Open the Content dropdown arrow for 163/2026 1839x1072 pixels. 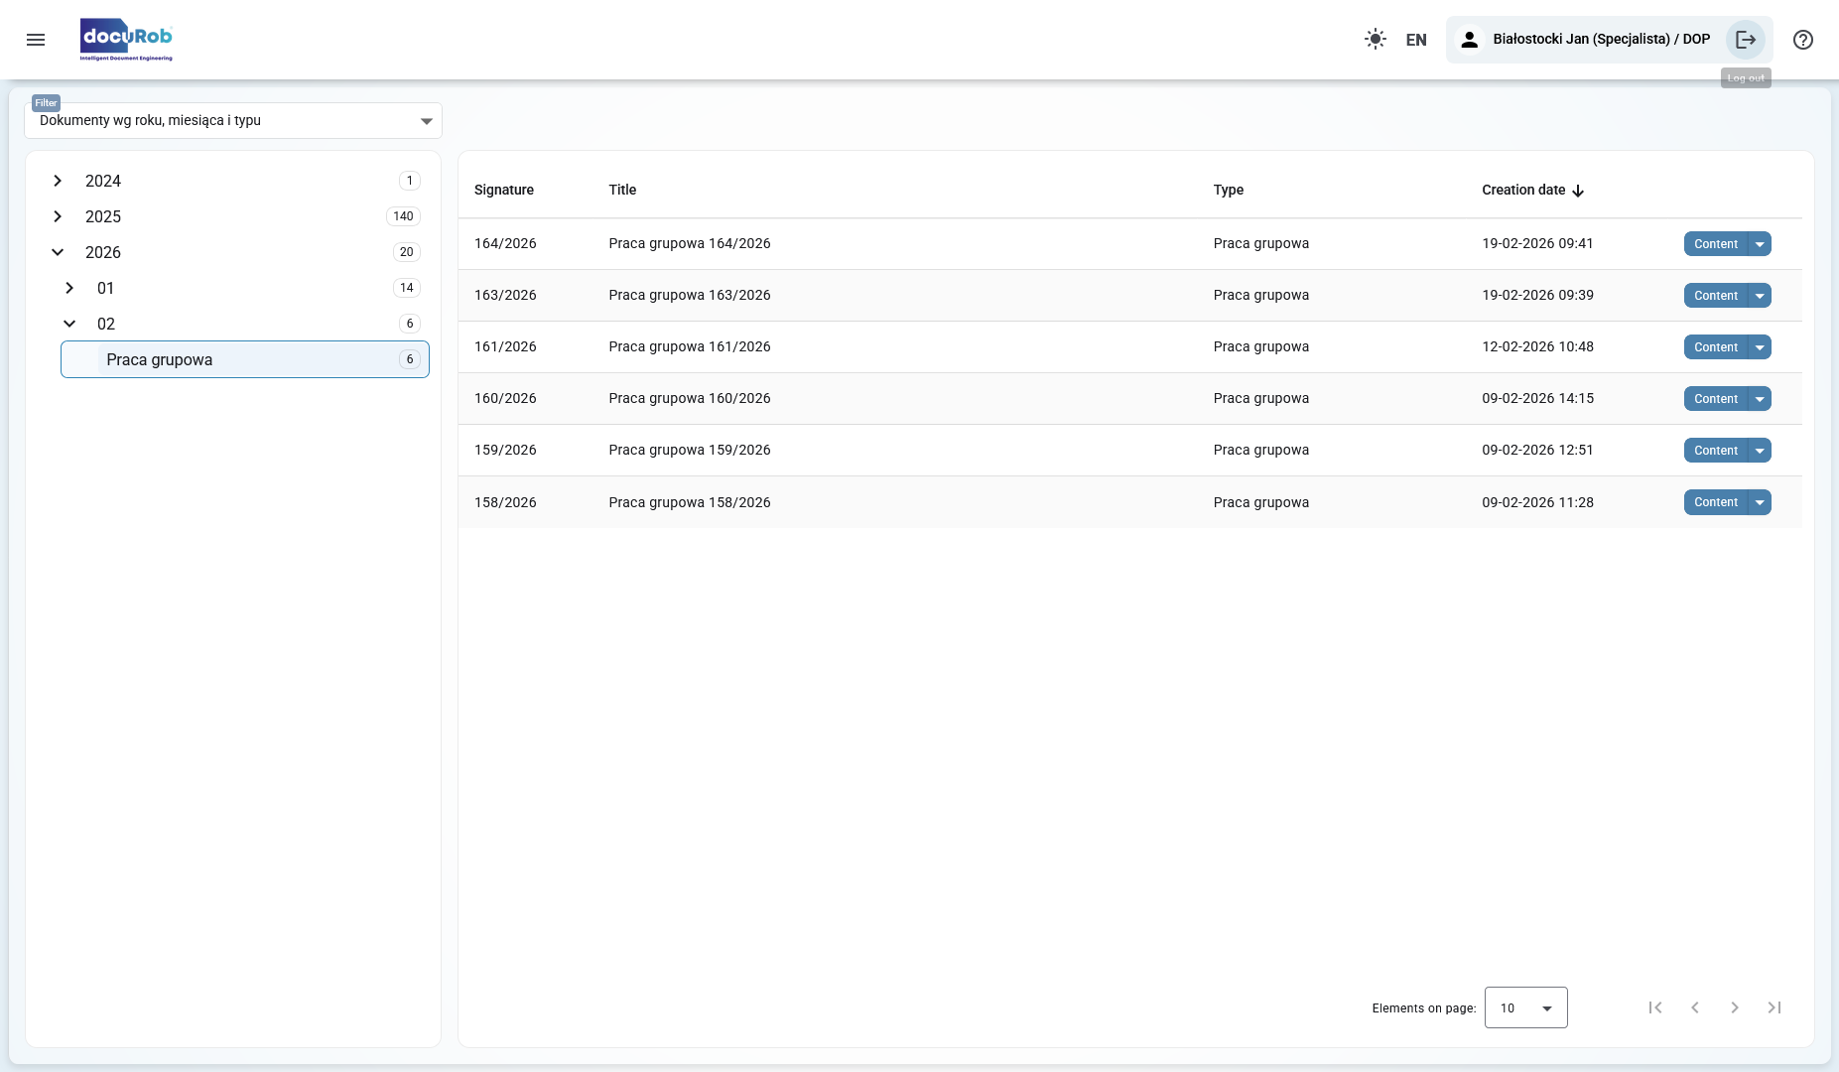pyautogui.click(x=1760, y=296)
